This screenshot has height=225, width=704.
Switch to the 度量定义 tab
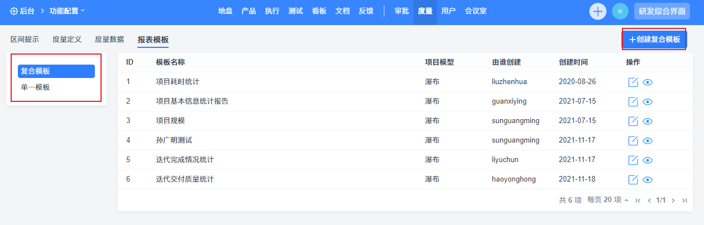tap(67, 40)
